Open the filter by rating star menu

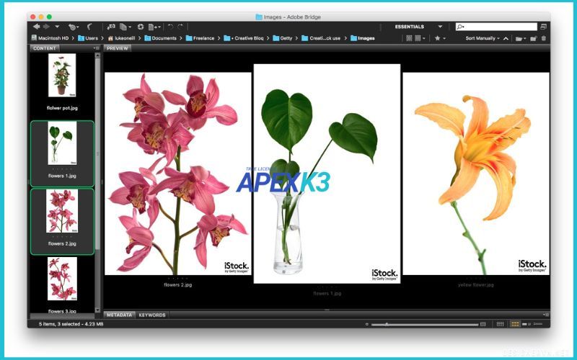coord(440,38)
